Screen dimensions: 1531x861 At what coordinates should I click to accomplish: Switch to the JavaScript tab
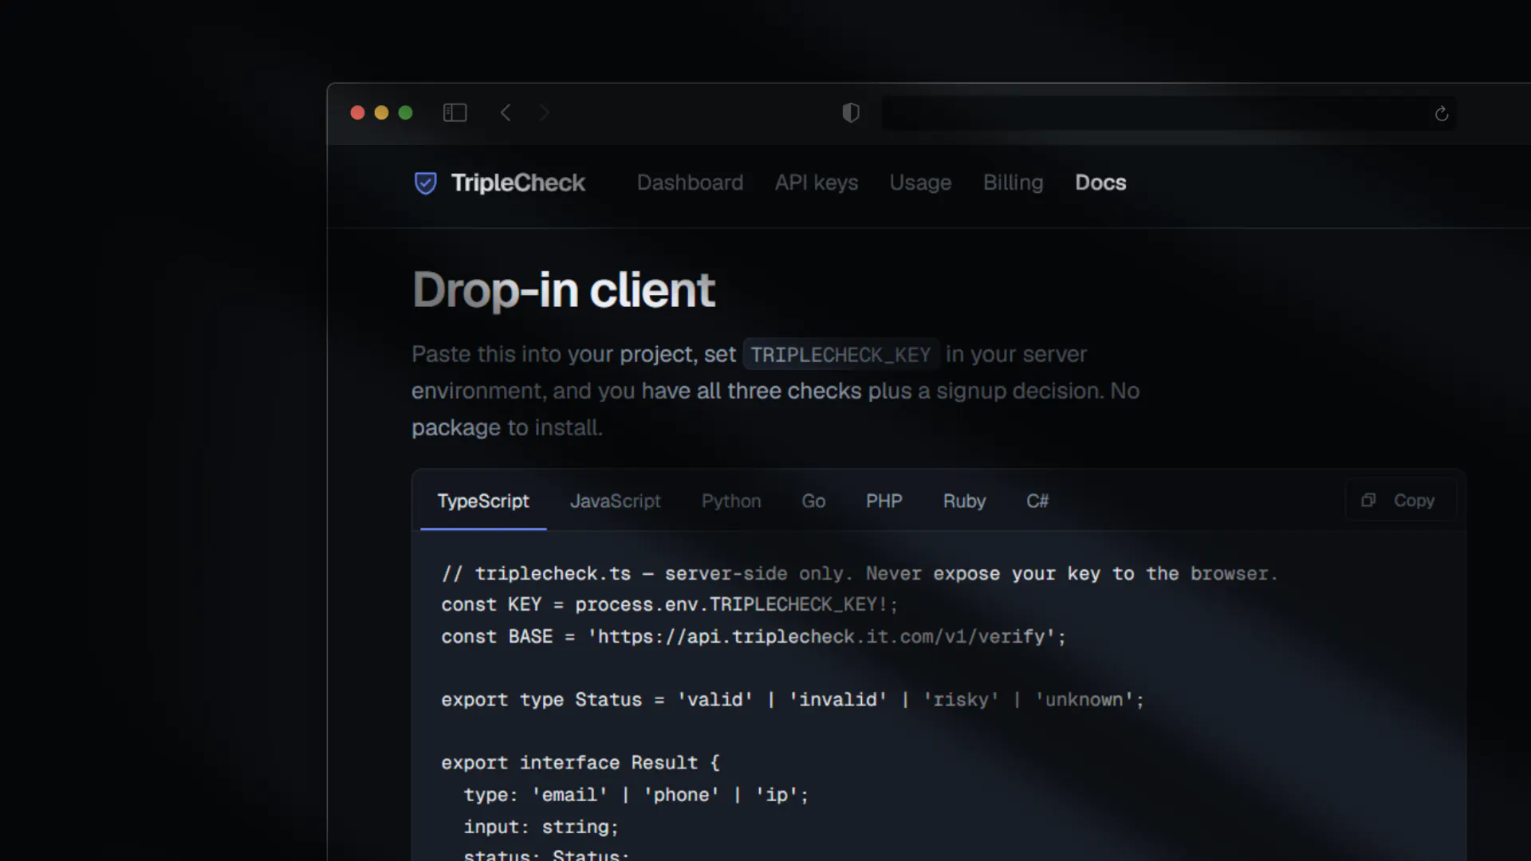pos(615,501)
